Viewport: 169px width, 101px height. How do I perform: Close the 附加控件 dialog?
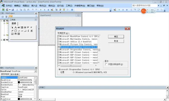click(x=127, y=29)
